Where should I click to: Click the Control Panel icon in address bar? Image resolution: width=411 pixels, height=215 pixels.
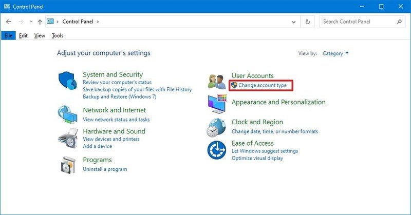coord(50,22)
